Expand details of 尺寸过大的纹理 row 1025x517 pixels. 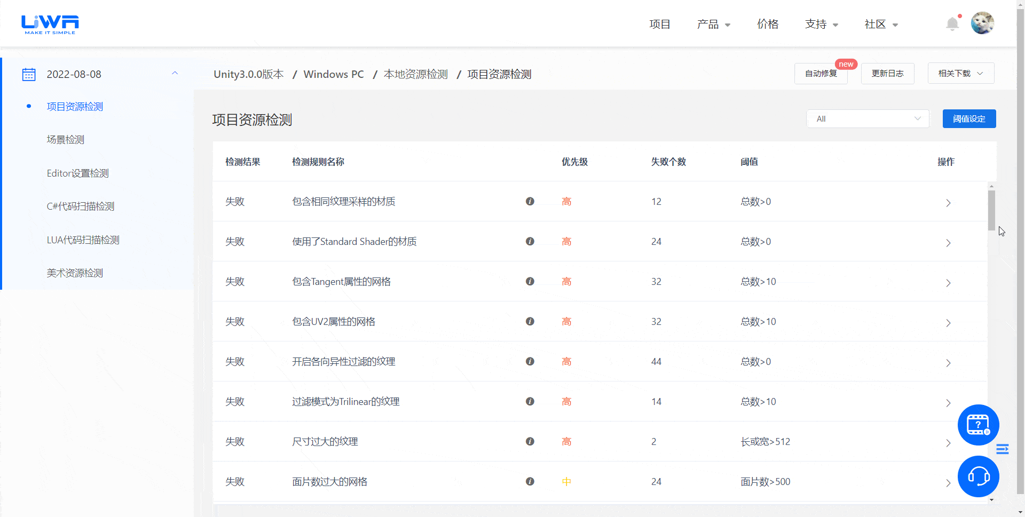[x=948, y=443]
